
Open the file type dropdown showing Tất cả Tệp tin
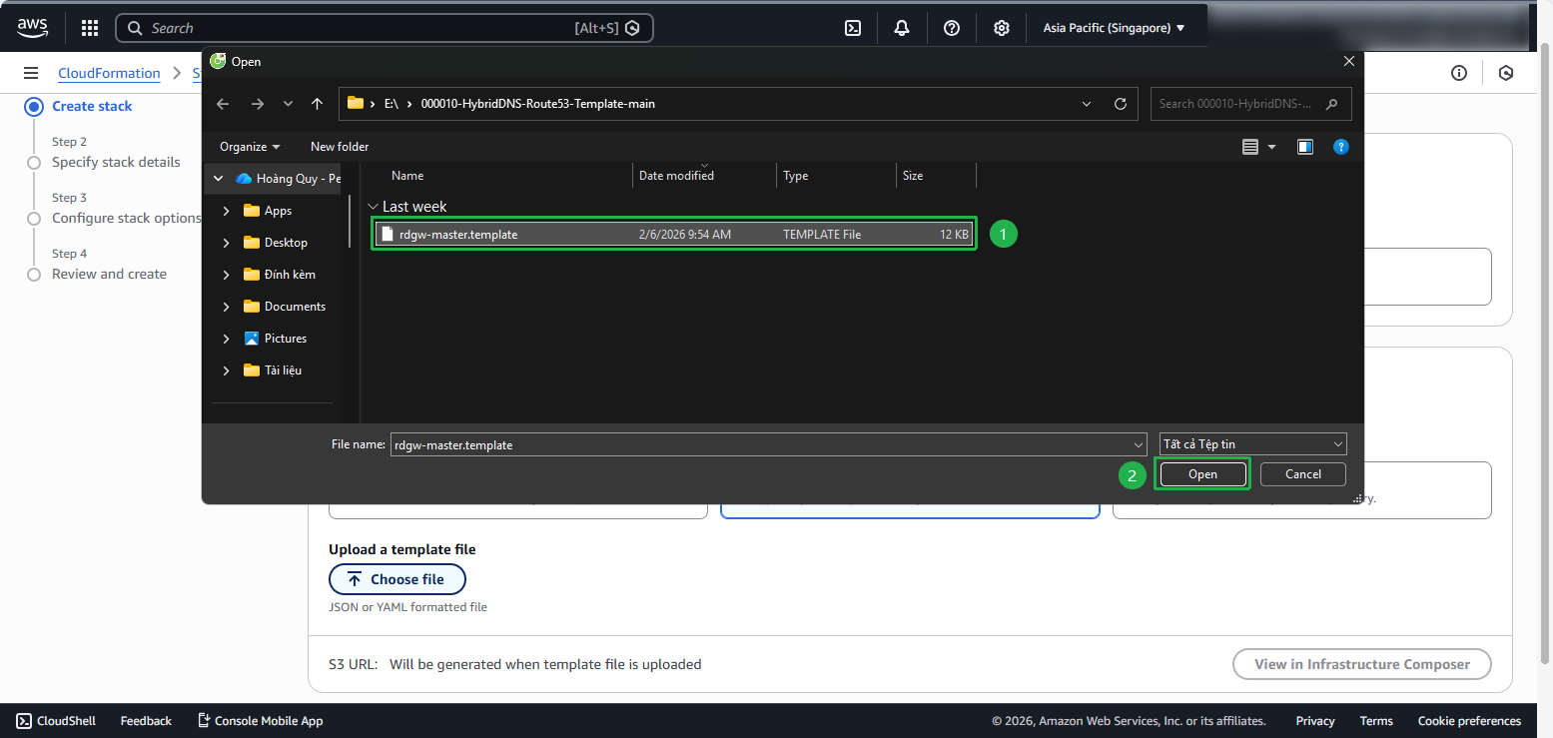[x=1251, y=443]
